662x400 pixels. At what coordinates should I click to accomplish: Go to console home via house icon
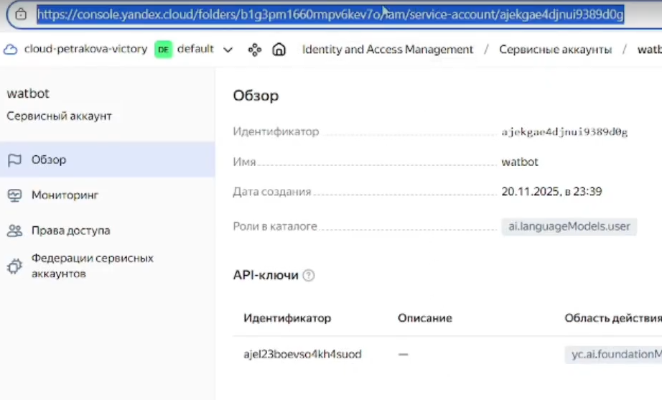pos(279,50)
